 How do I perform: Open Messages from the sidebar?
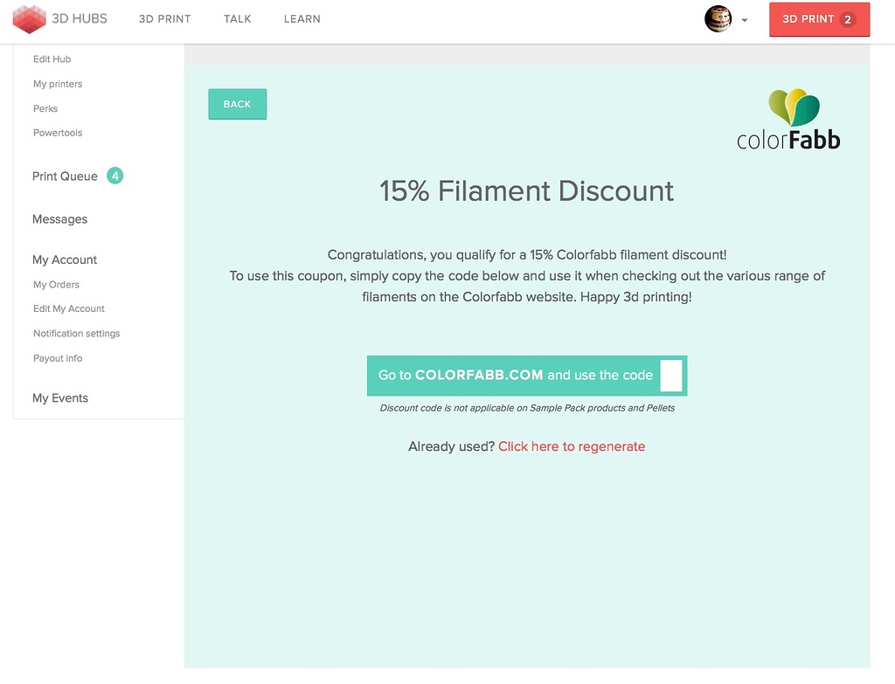[x=59, y=219]
